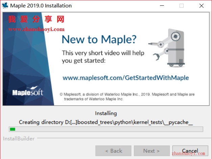Click the grayed-out < Back button
The width and height of the screenshot is (212, 159).
113,151
